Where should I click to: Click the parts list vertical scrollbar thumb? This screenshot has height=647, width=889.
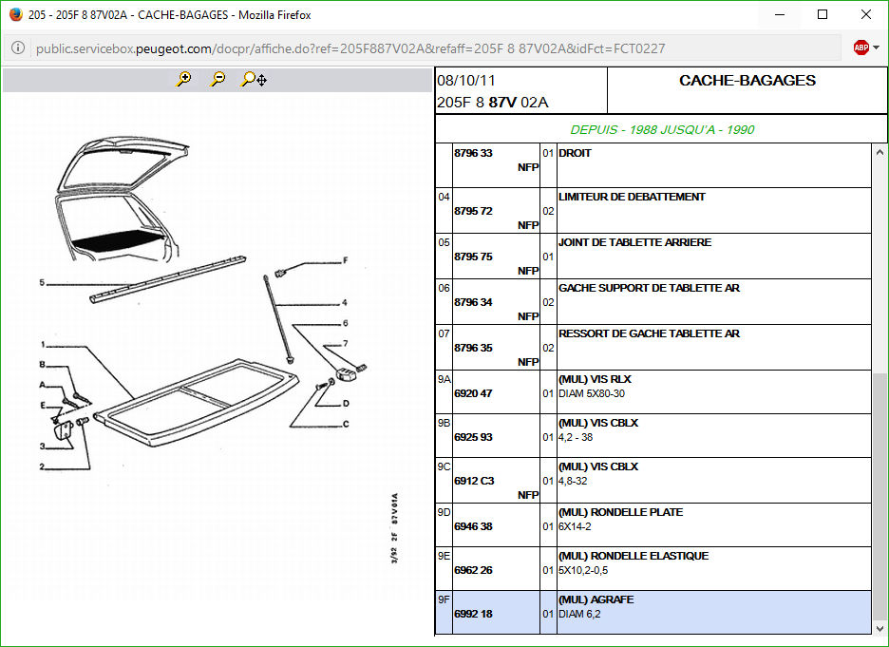[x=880, y=494]
